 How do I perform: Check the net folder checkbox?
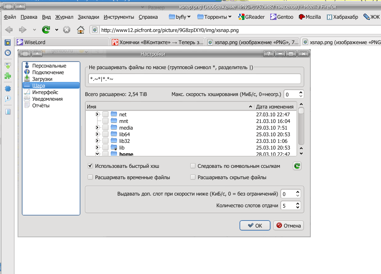tap(105, 114)
